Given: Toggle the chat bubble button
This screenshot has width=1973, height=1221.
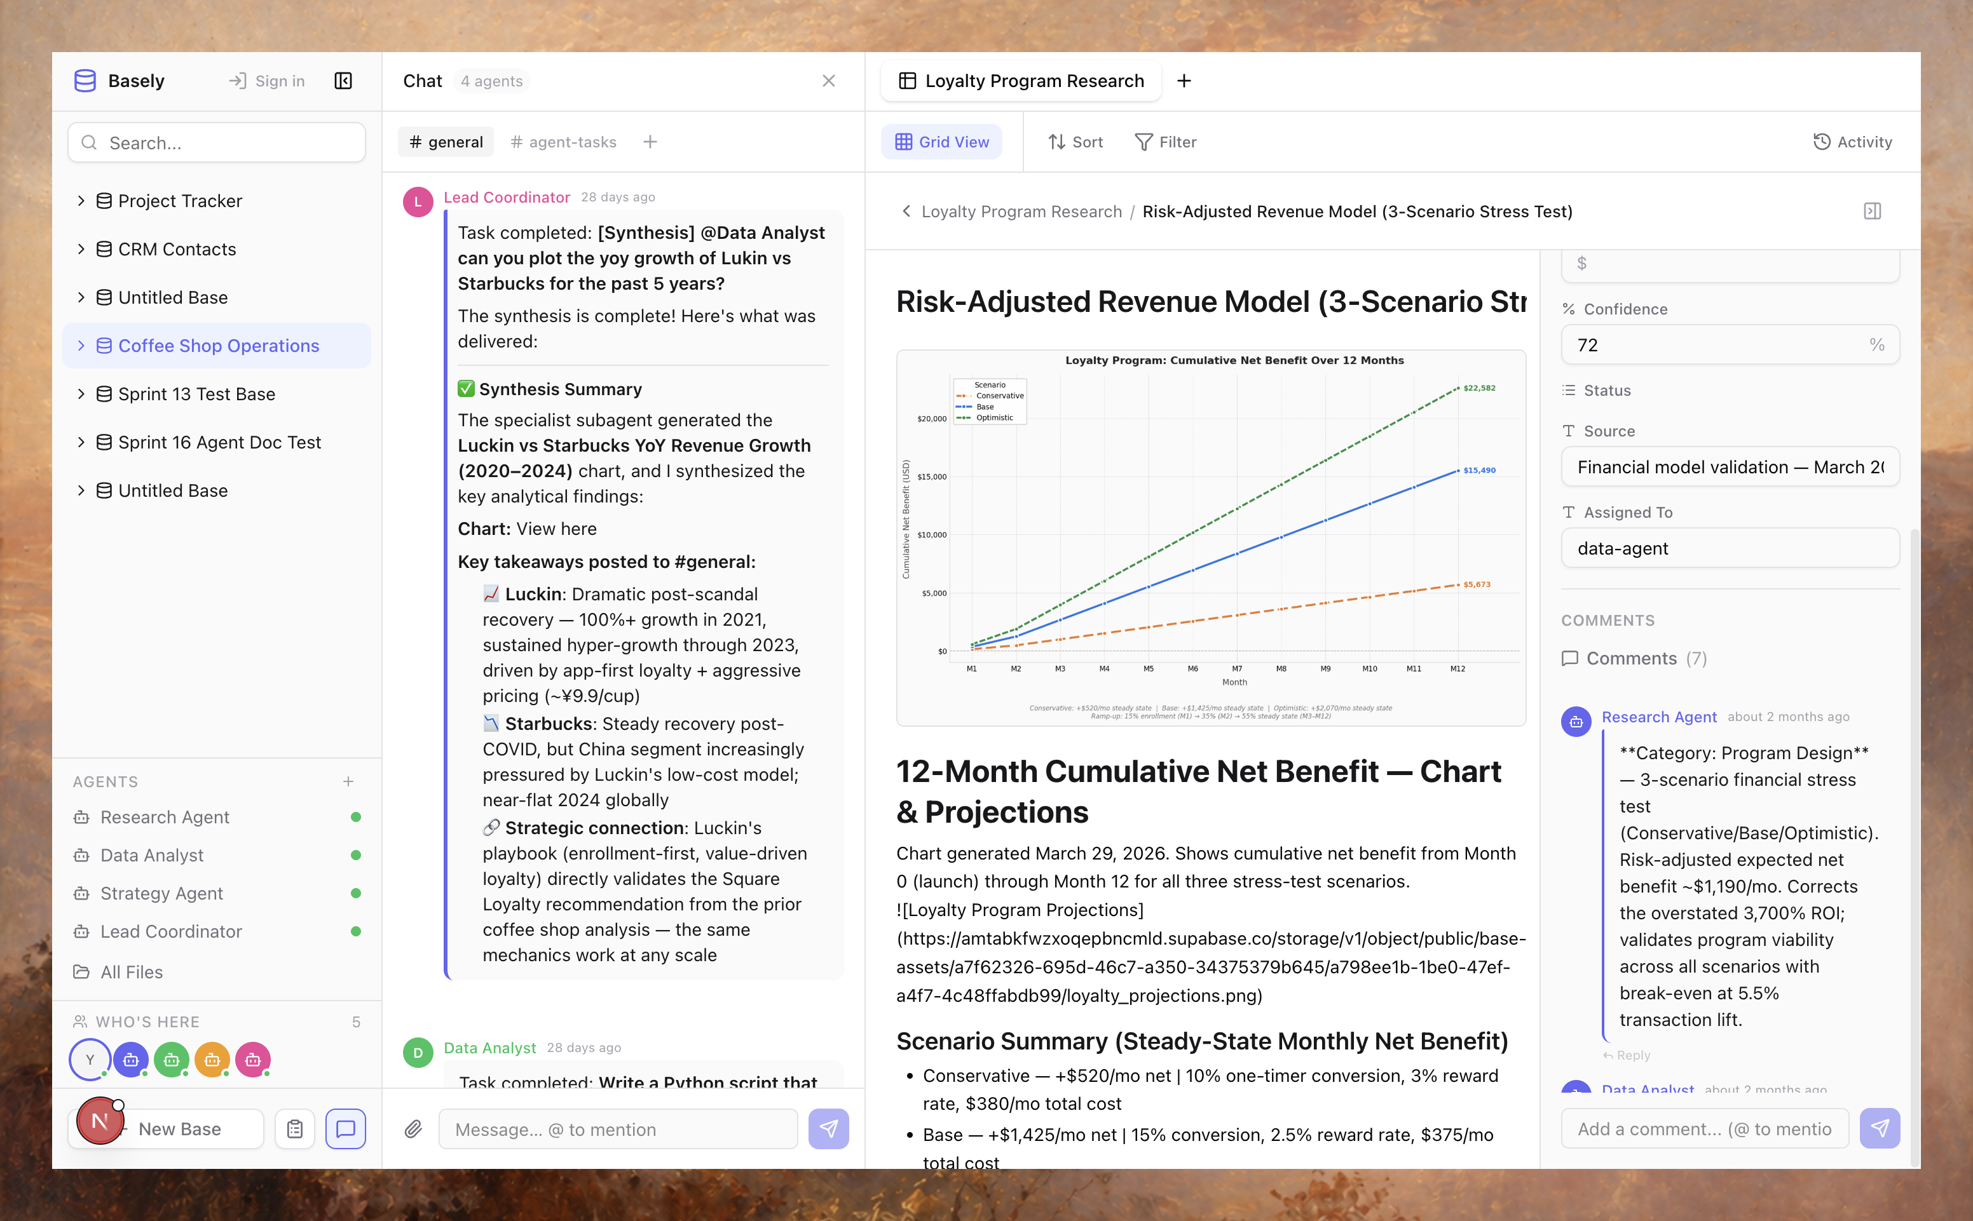Looking at the screenshot, I should point(346,1129).
